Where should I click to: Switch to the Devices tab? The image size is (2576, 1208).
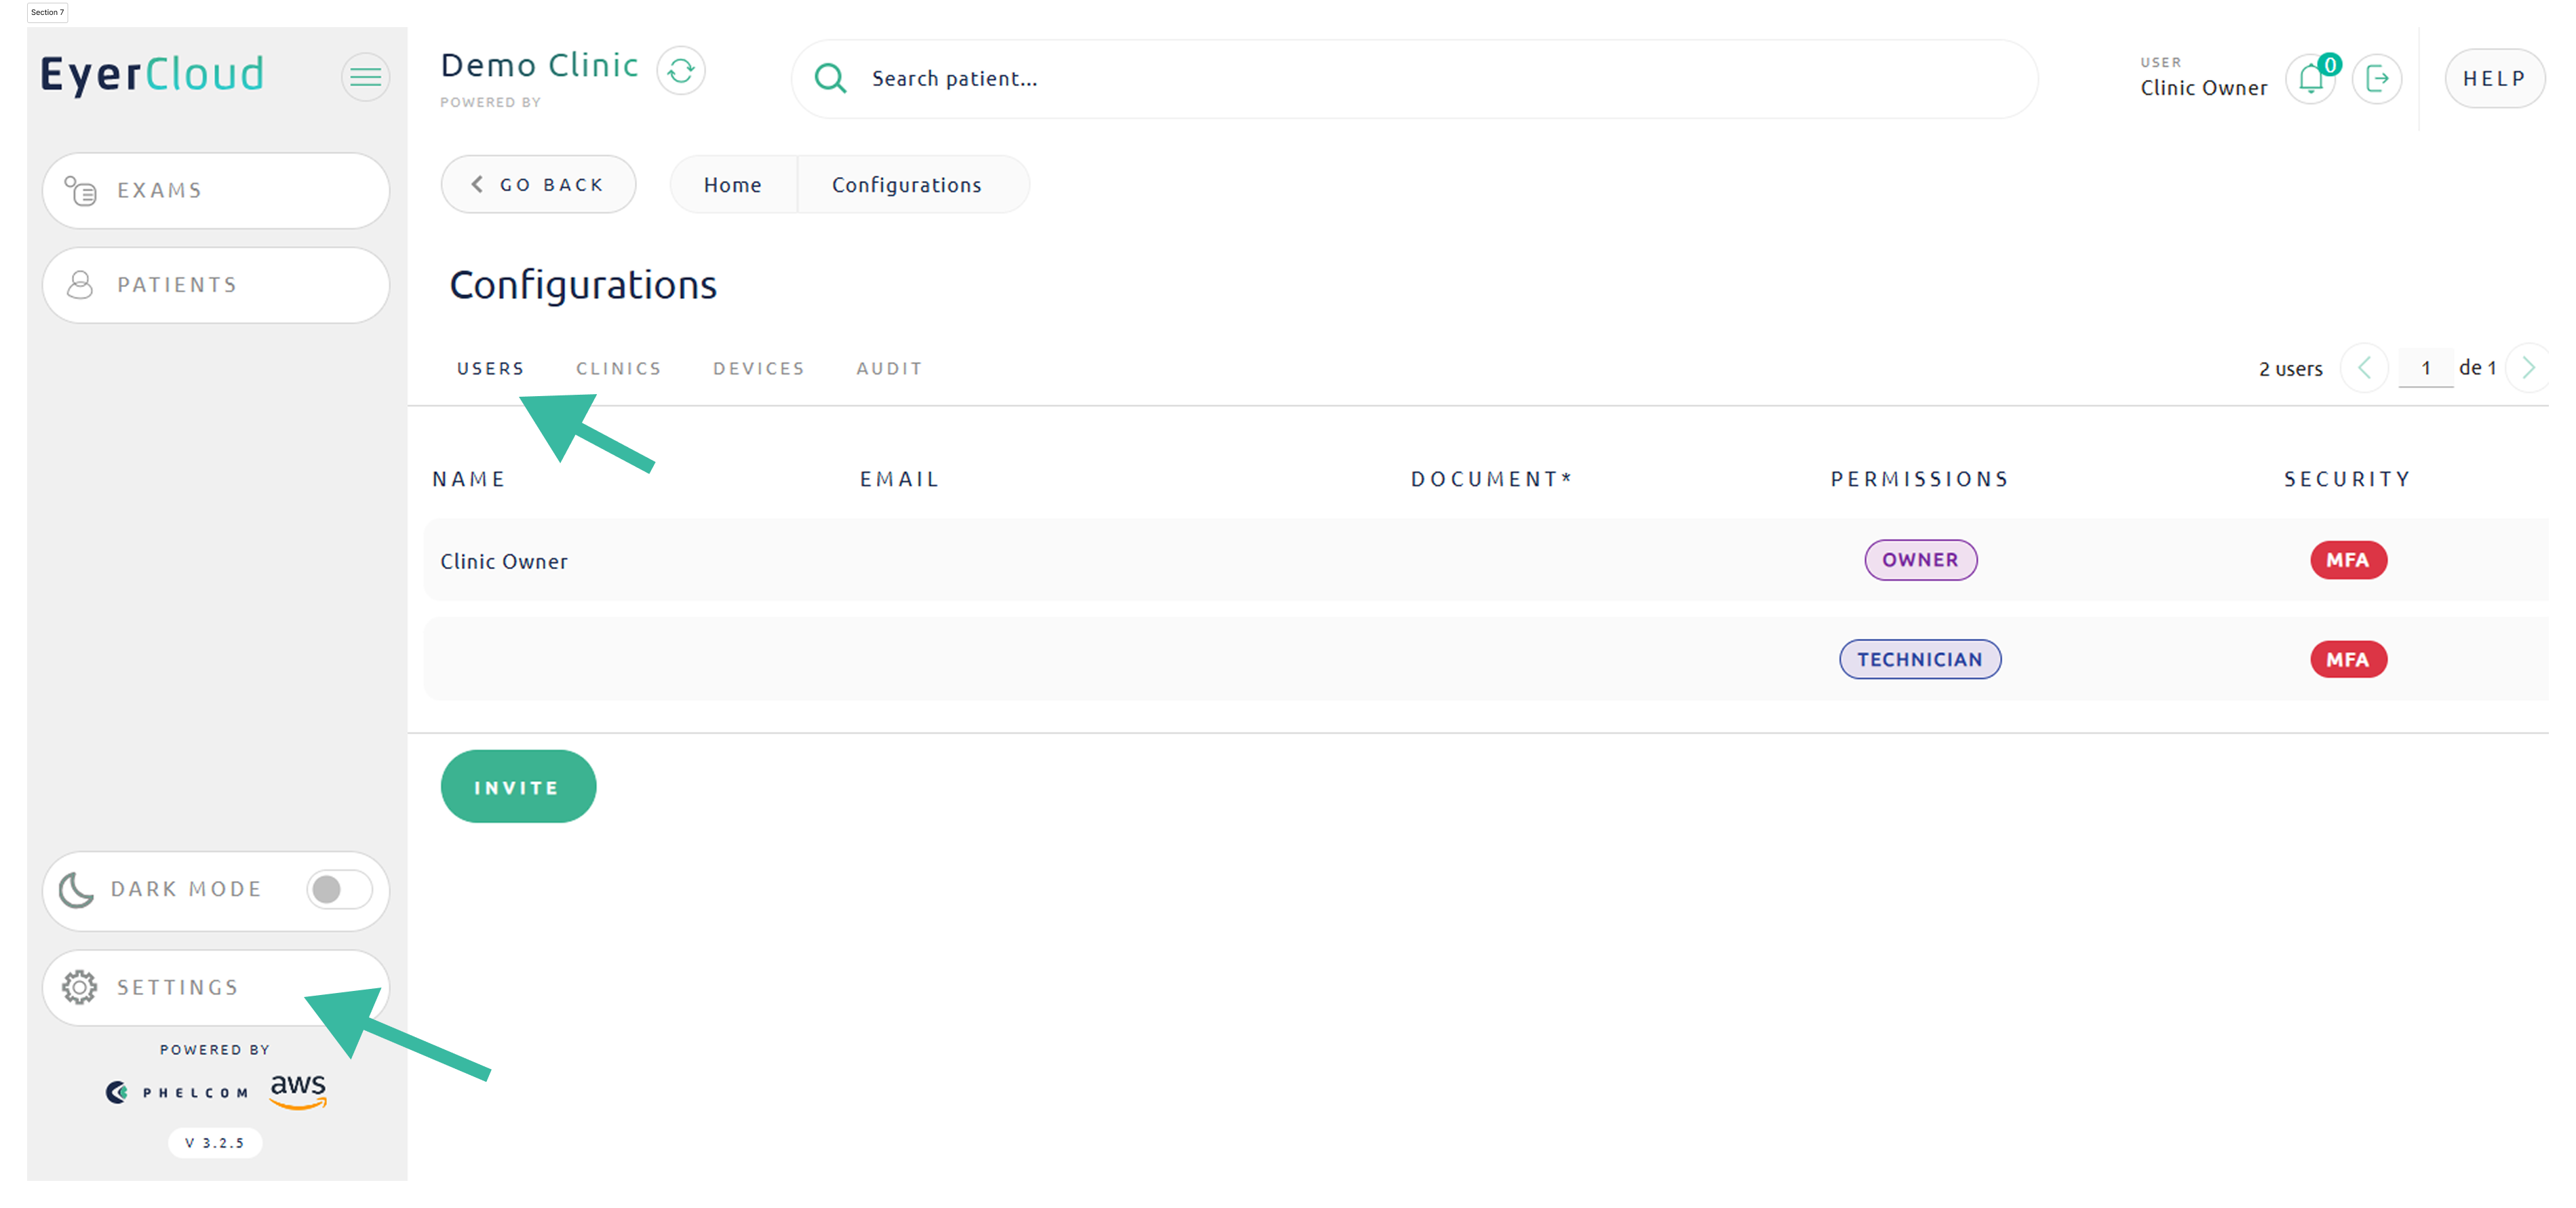758,368
